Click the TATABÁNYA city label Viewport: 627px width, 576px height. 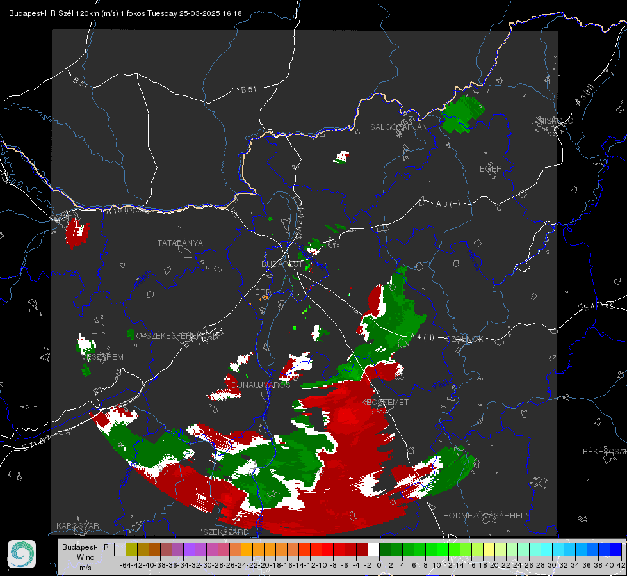(180, 243)
